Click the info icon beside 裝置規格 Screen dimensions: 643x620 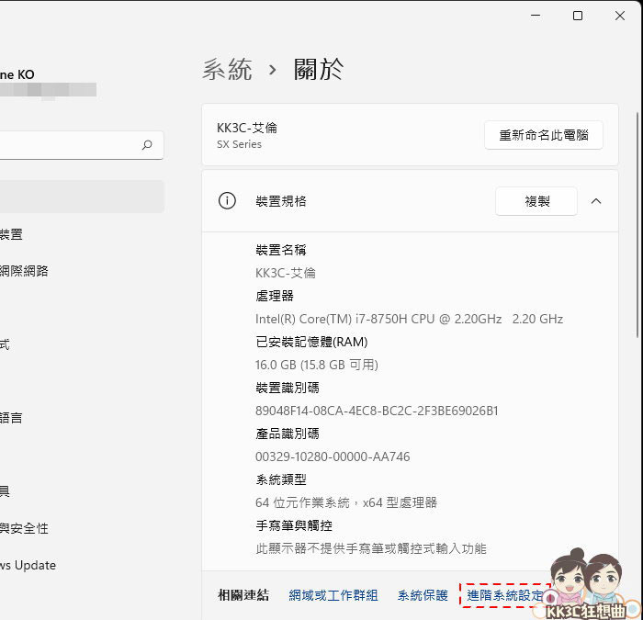[227, 201]
